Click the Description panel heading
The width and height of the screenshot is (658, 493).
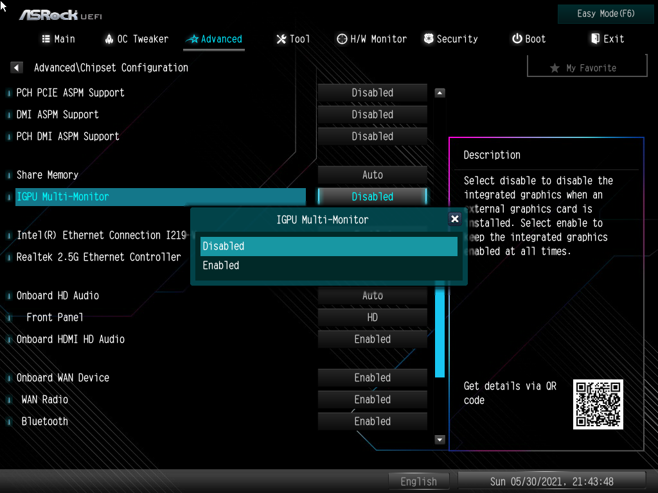[x=492, y=155]
